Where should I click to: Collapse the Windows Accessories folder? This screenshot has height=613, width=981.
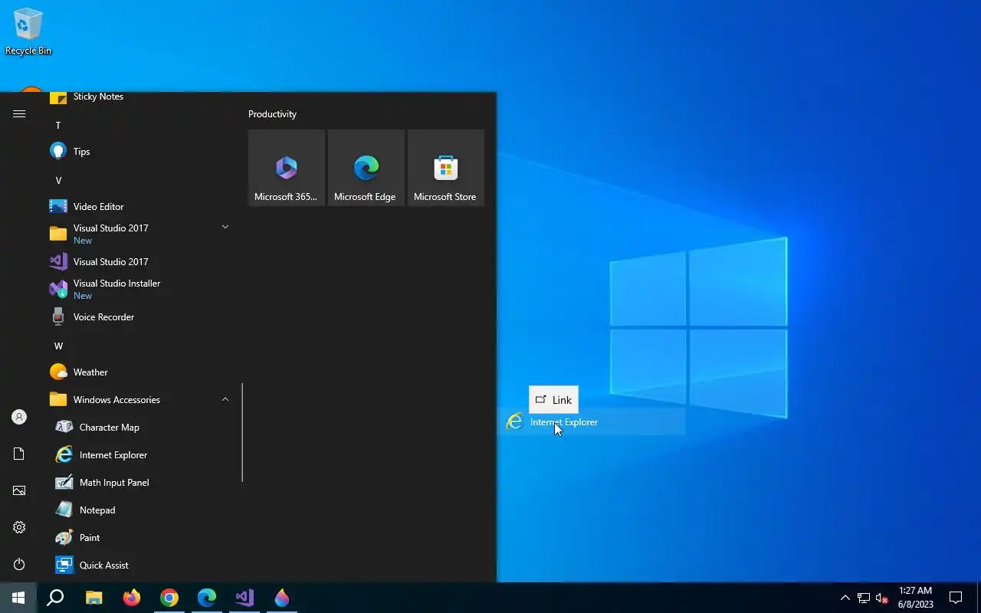tap(140, 400)
